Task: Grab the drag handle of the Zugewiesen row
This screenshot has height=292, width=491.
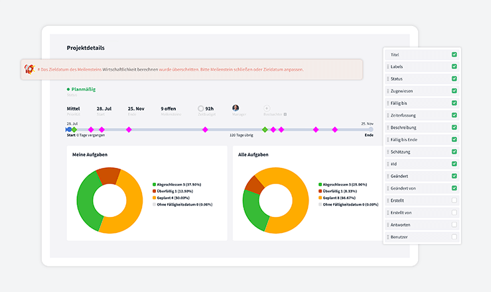Action: (387, 91)
